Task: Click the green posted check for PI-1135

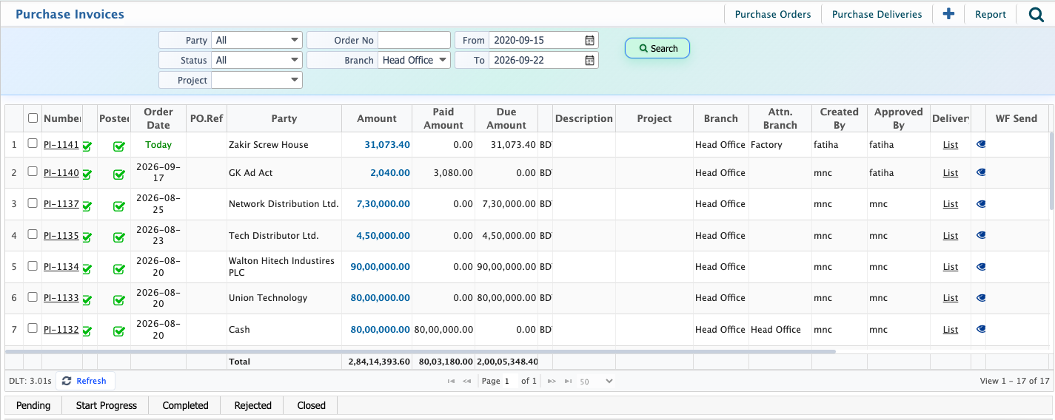Action: coord(118,237)
